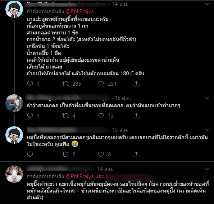Open the 14 ส.ค. timestamp on the recipe tweet

click(x=120, y=4)
